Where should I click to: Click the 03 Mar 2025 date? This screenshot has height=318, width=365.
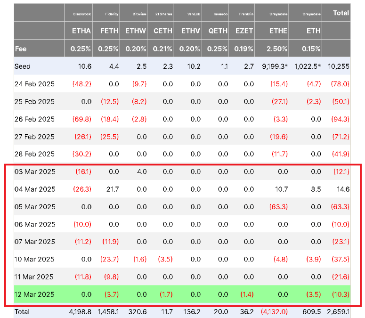(35, 171)
